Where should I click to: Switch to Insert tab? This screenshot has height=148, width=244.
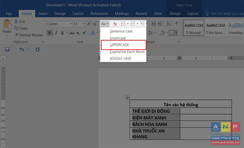pos(43,14)
